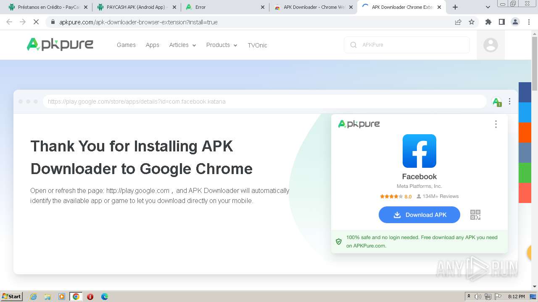The width and height of the screenshot is (538, 302).
Task: Close the Error tab
Action: 263,7
